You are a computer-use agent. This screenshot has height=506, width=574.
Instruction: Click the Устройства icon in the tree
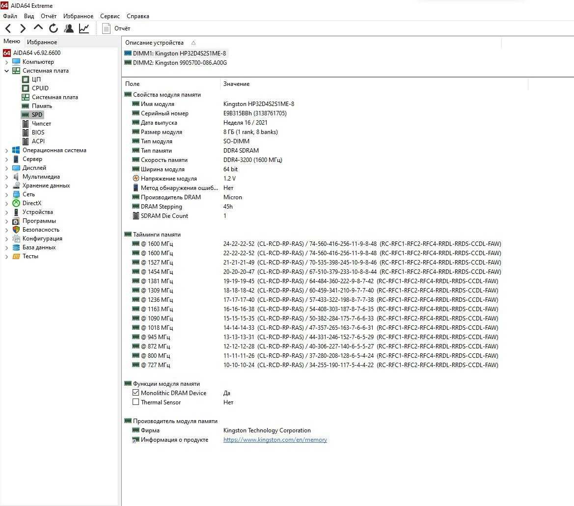(x=16, y=212)
